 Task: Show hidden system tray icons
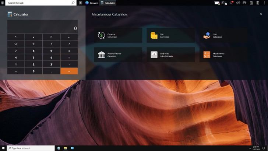pyautogui.click(x=250, y=148)
